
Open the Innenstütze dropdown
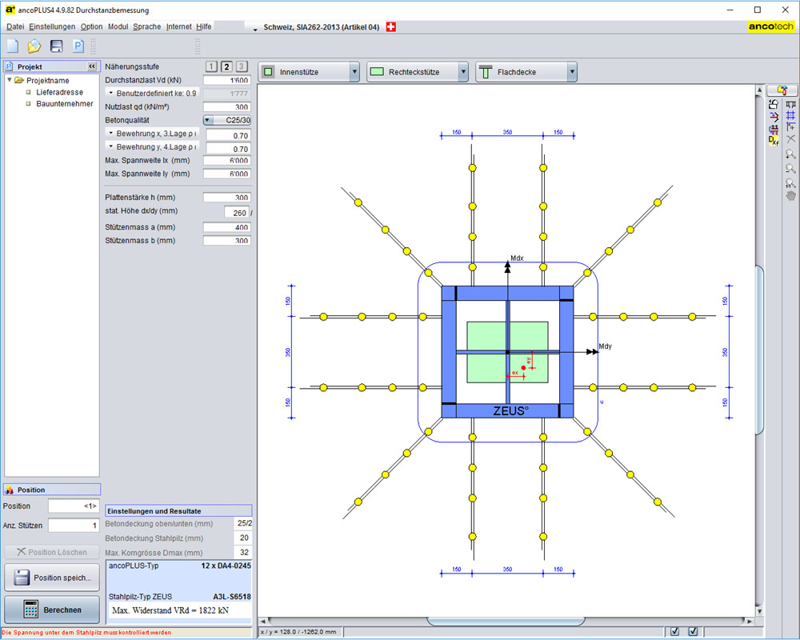[x=354, y=72]
